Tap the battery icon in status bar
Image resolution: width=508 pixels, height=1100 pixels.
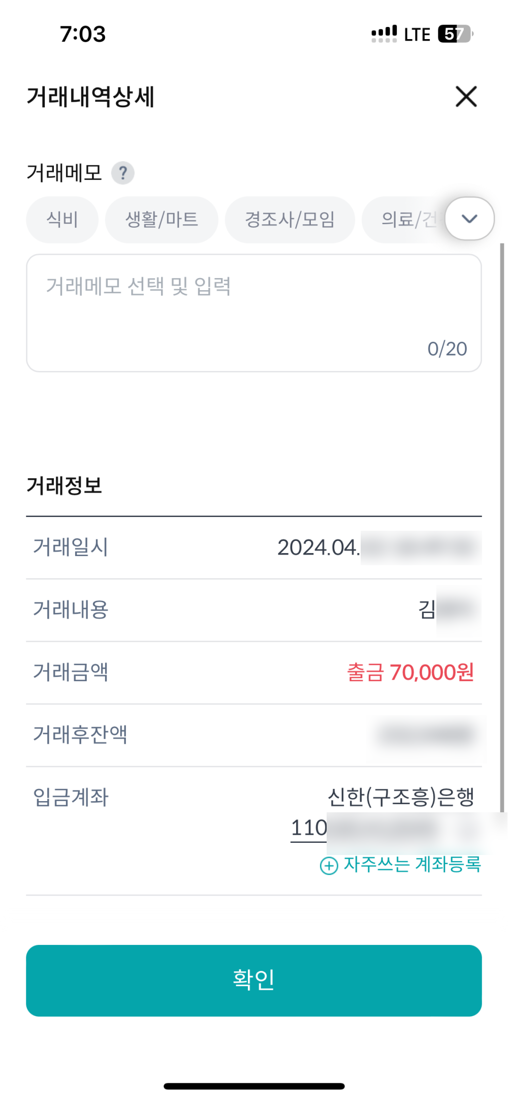coord(455,34)
